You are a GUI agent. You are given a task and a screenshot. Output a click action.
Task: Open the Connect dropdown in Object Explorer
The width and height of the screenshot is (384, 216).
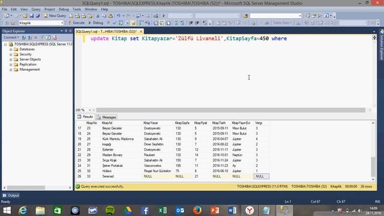click(x=11, y=37)
